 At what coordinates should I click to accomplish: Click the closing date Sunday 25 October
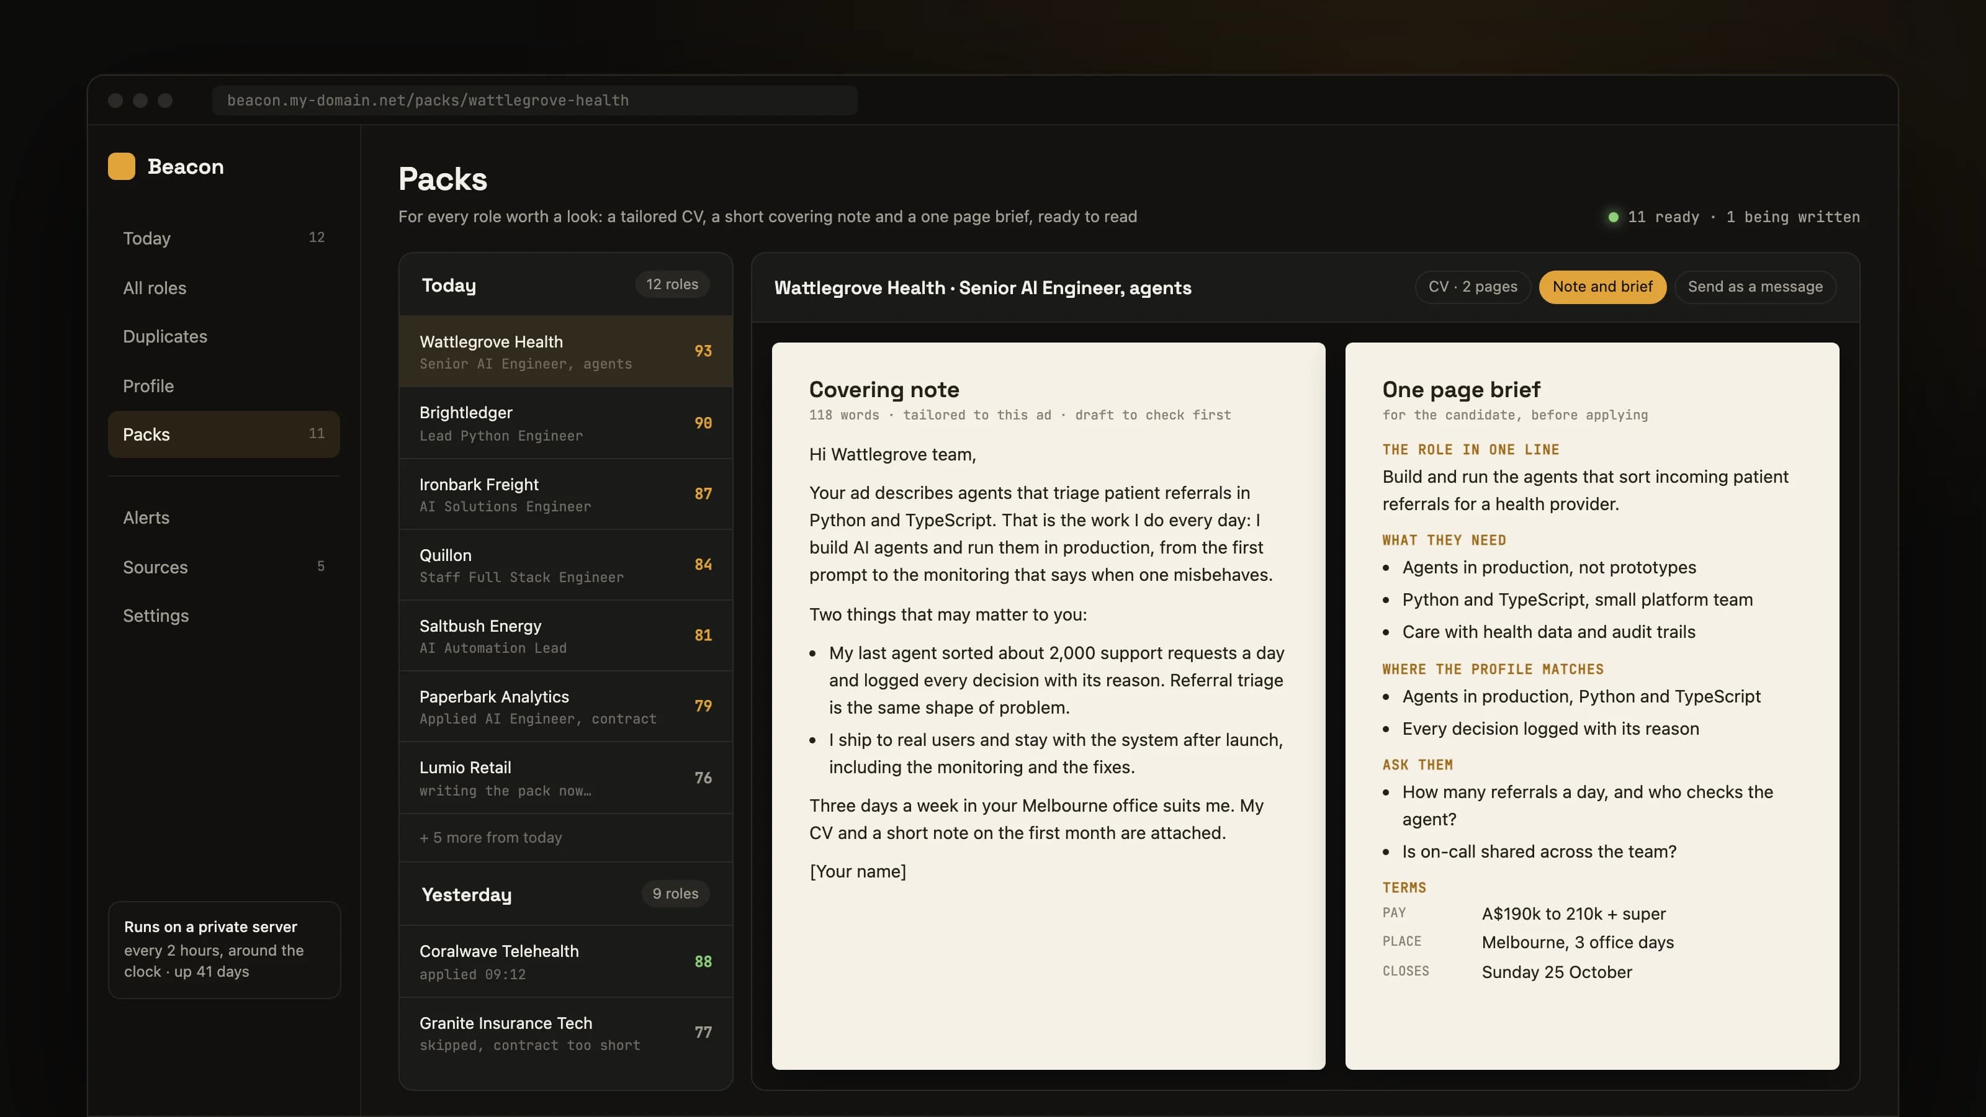pyautogui.click(x=1557, y=972)
